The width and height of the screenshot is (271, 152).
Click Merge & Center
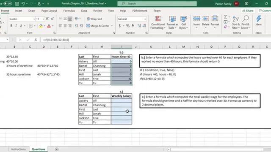98,26
